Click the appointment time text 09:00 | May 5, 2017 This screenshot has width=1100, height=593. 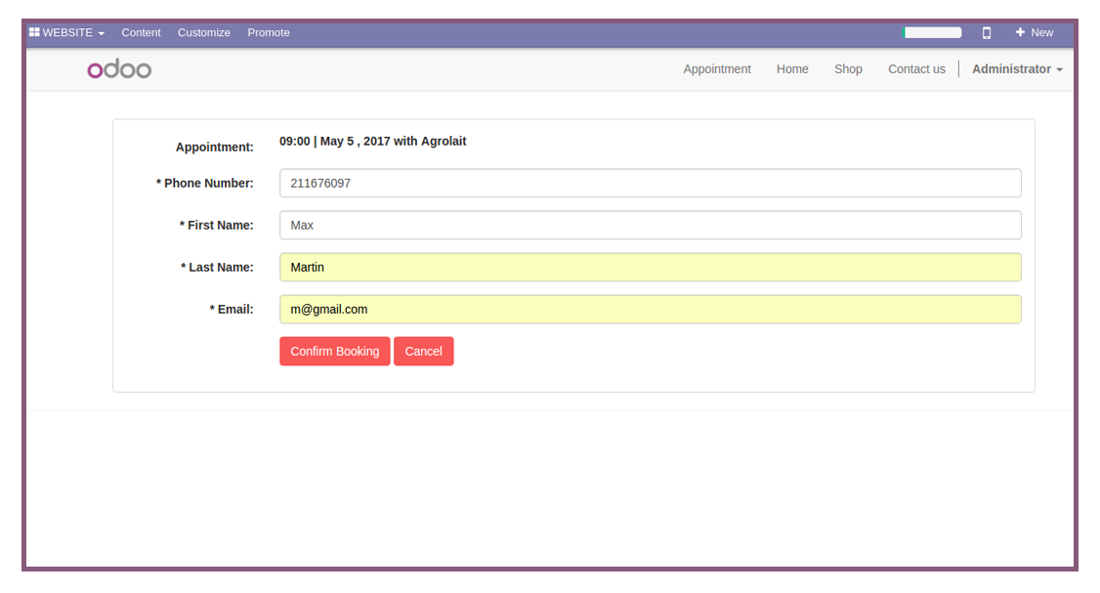pos(372,141)
